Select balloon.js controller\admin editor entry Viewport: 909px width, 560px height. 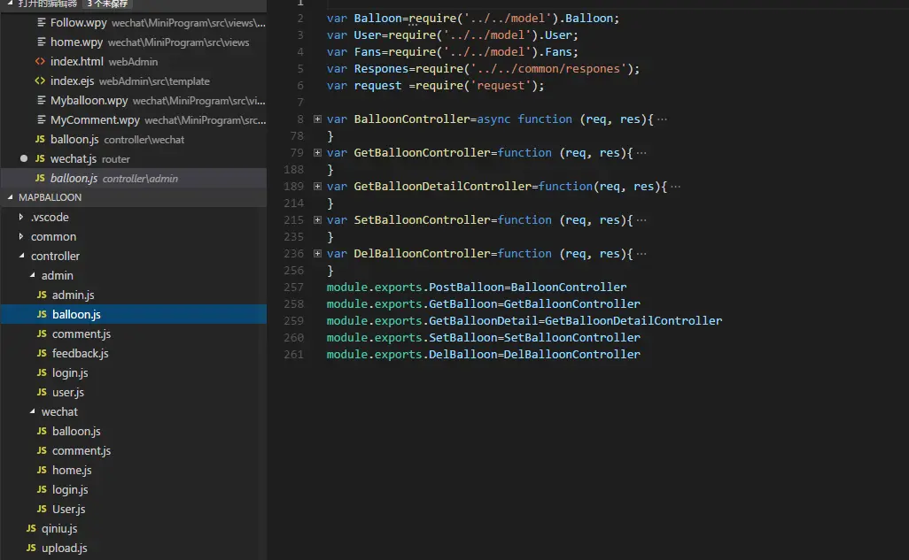click(133, 179)
